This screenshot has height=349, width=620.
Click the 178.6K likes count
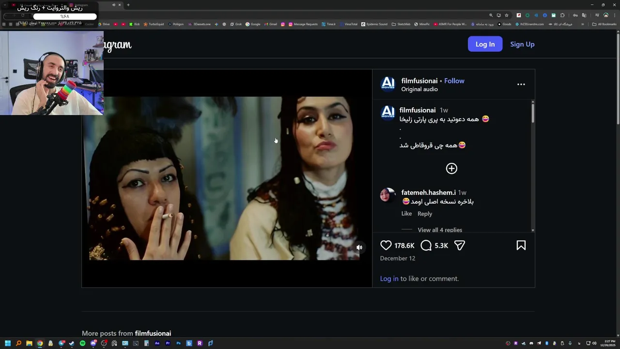click(x=404, y=246)
